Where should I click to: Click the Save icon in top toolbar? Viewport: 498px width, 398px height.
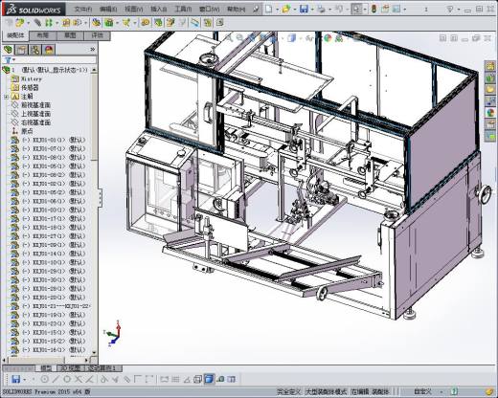(x=304, y=9)
